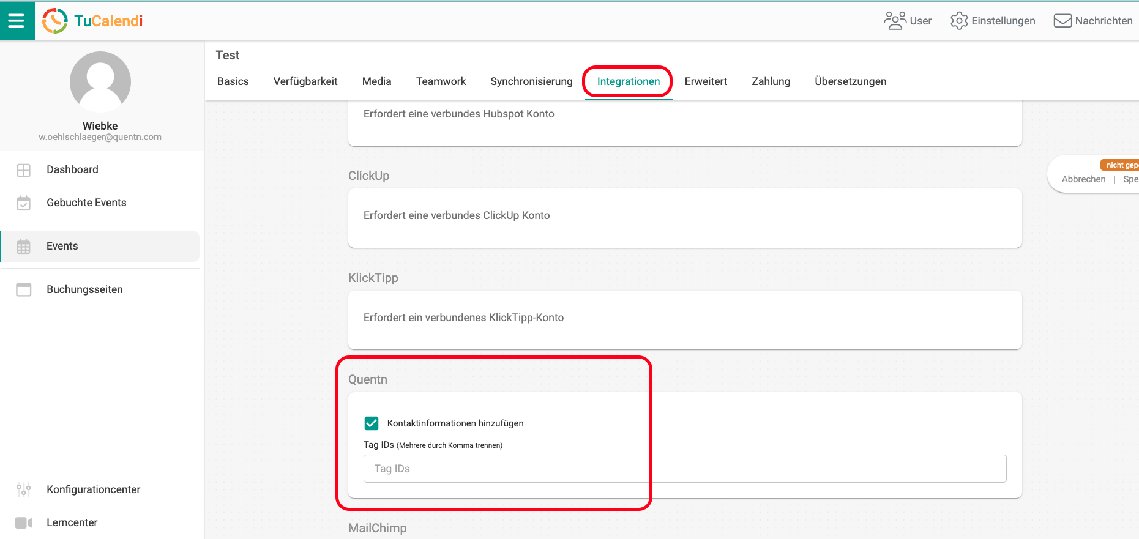The width and height of the screenshot is (1139, 539).
Task: Go to the Zahlung tab
Action: coord(771,81)
